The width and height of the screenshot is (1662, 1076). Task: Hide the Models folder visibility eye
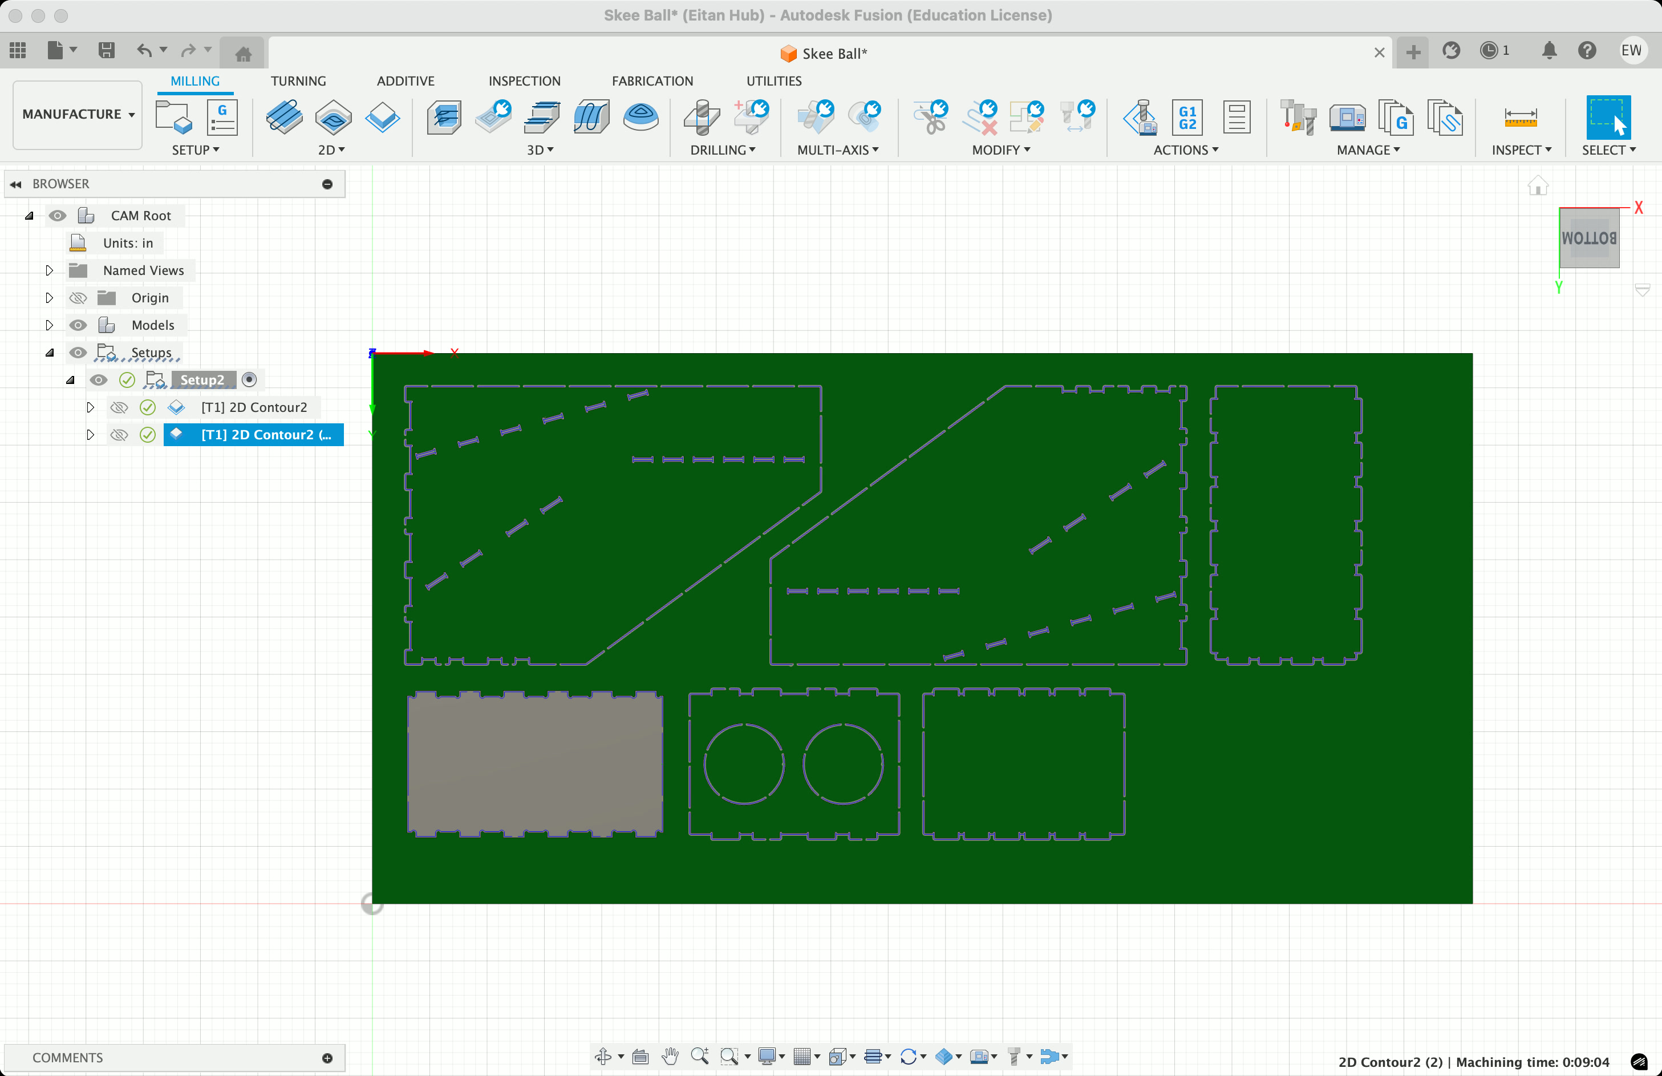(78, 325)
